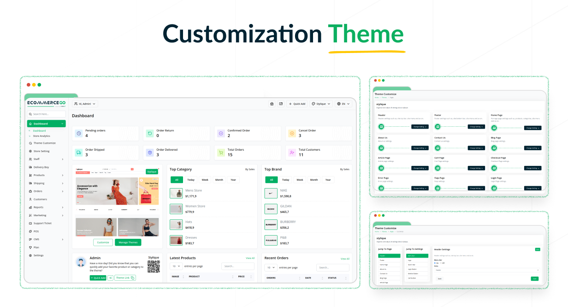Click View All link for Latest Products
The width and height of the screenshot is (568, 307).
click(250, 258)
